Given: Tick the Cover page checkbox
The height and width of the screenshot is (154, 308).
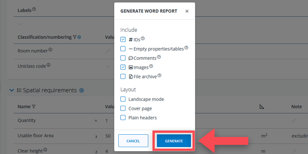Looking at the screenshot, I should click(123, 109).
